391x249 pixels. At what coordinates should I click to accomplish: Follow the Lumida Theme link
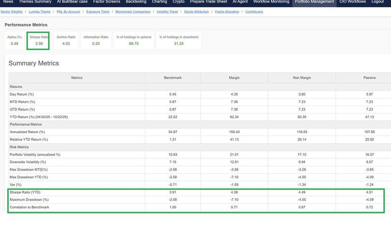coord(39,12)
